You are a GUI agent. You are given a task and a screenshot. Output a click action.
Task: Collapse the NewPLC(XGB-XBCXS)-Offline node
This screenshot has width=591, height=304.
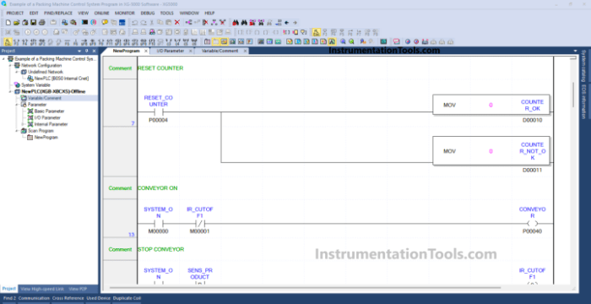(x=10, y=92)
